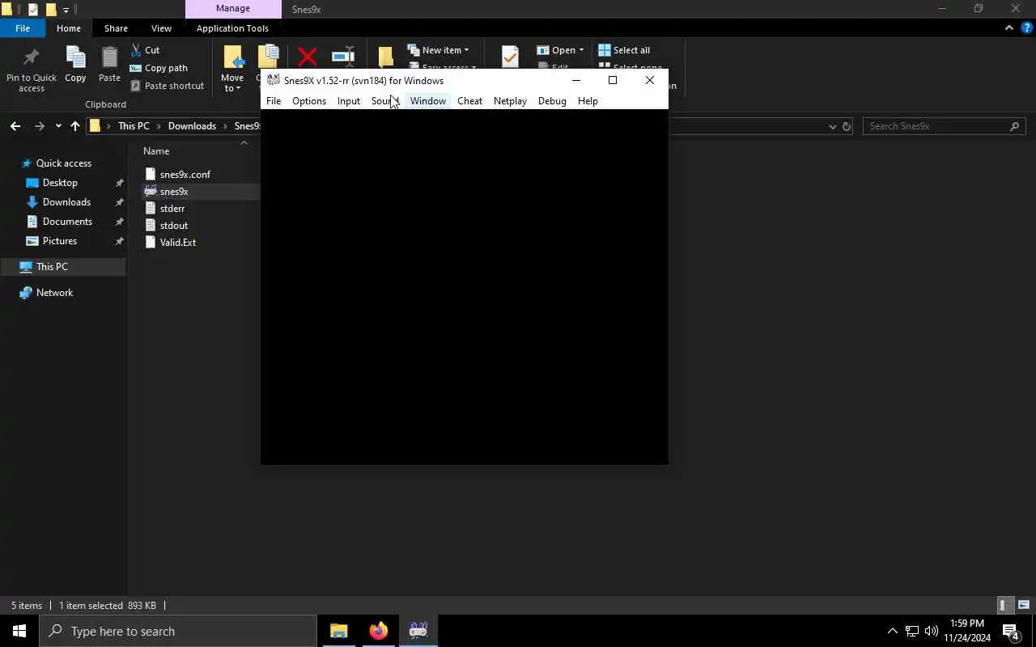Click the New folder icon
This screenshot has width=1036, height=647.
[385, 57]
